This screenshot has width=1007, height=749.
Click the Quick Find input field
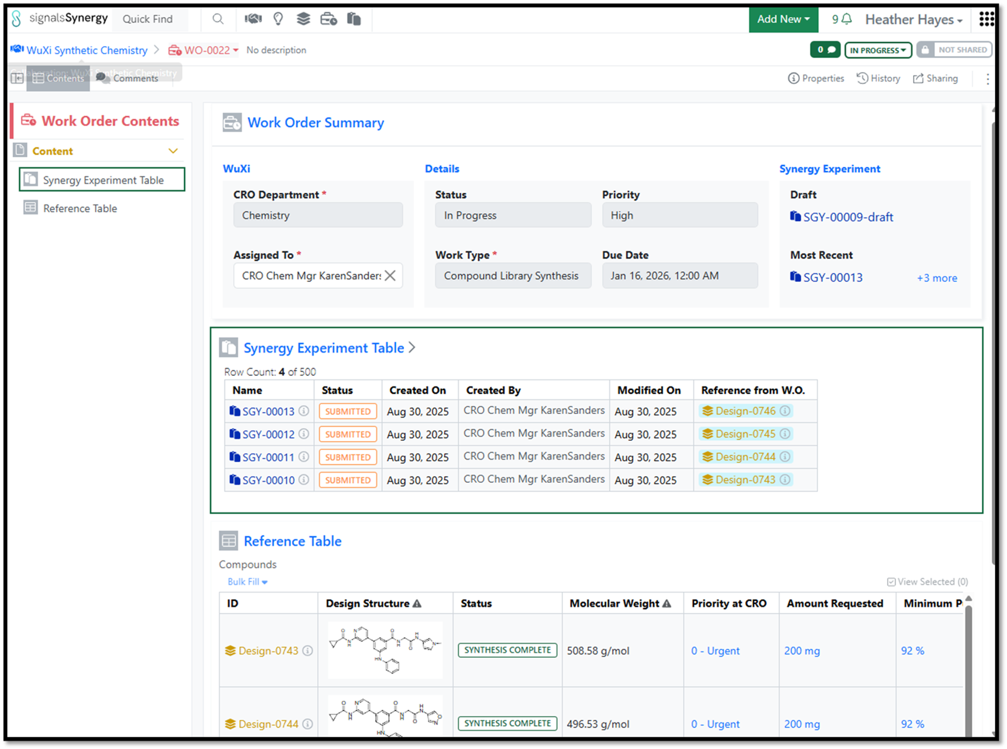(149, 19)
